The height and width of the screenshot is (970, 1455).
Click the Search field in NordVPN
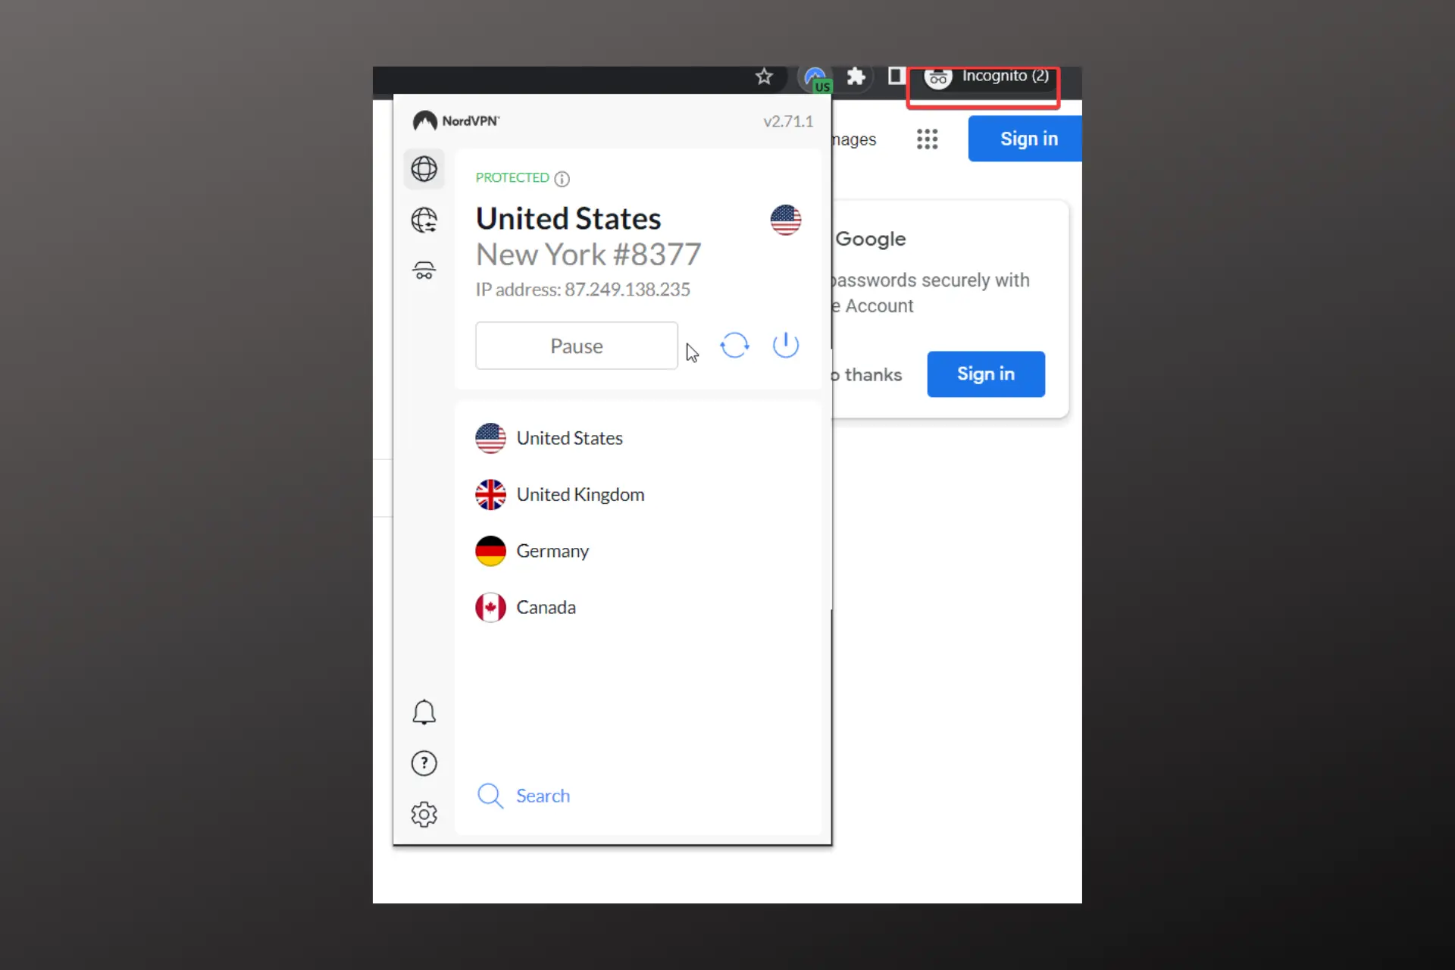543,795
